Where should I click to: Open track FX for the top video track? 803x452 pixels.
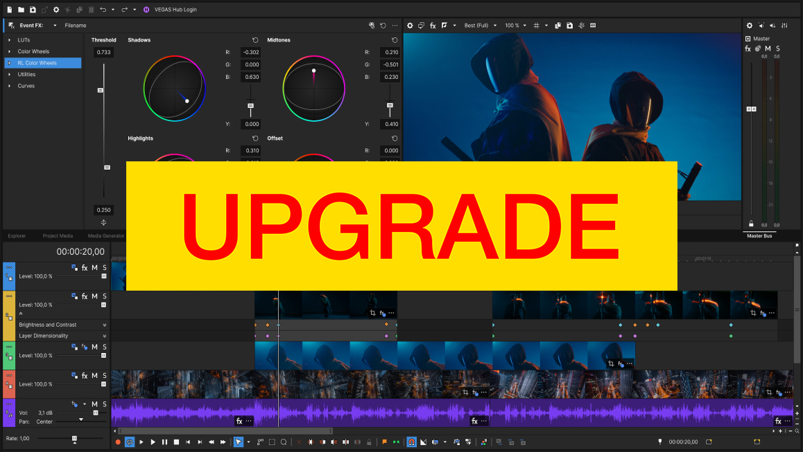tap(84, 268)
